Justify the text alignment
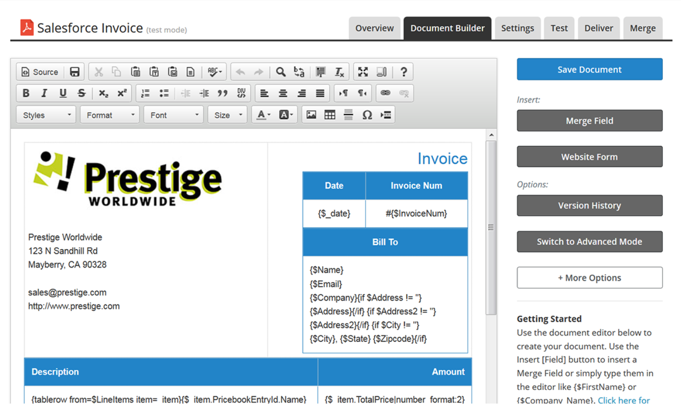Screen dimensions: 681x407 tap(320, 93)
